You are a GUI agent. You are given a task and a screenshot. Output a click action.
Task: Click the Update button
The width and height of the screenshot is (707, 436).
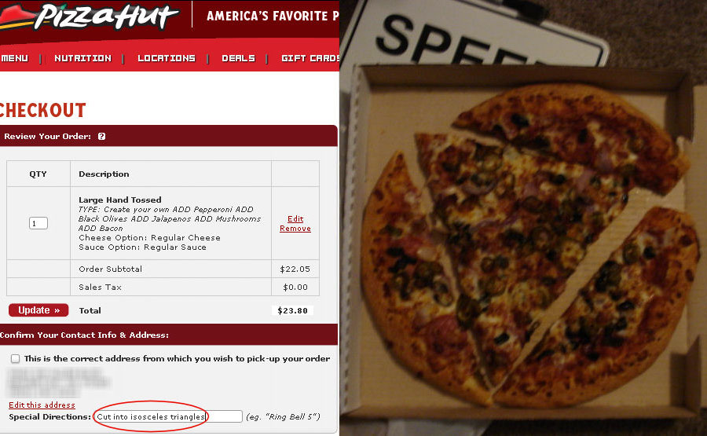click(x=38, y=310)
